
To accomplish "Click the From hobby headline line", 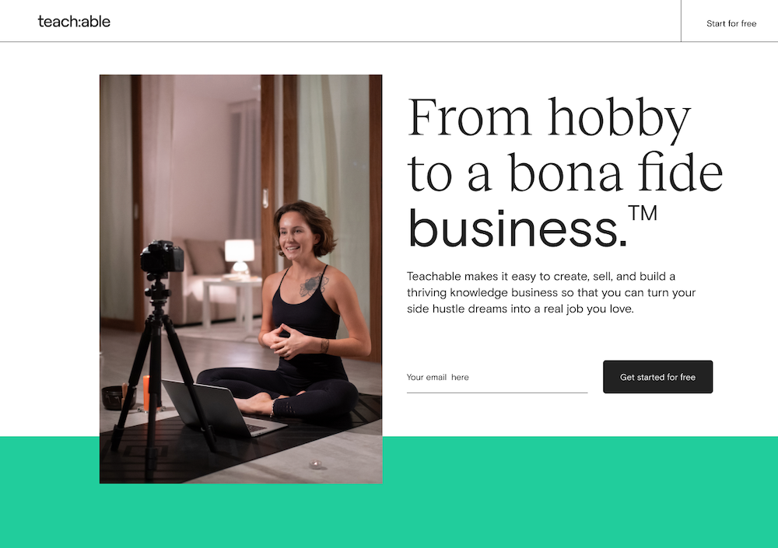I will tap(549, 118).
